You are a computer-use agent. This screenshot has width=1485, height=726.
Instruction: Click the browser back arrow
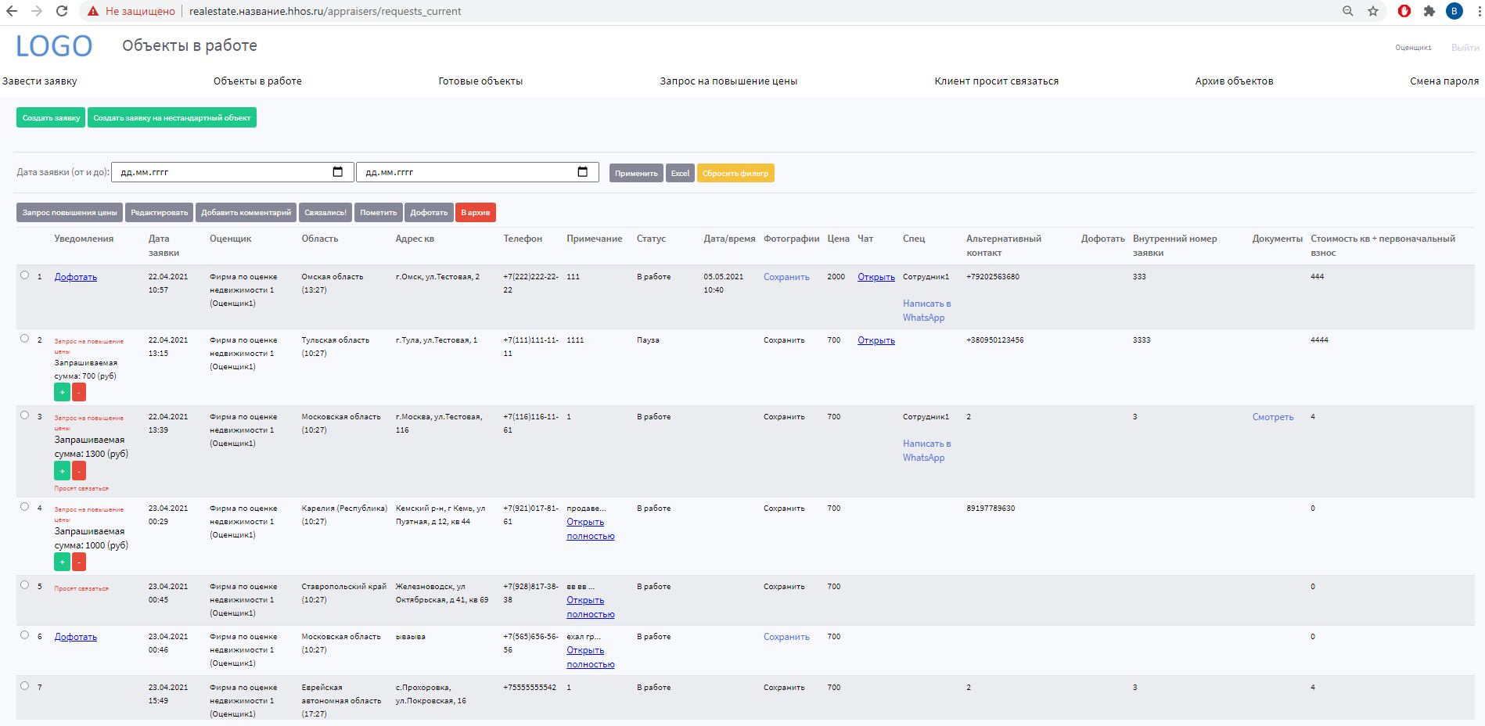pos(12,11)
